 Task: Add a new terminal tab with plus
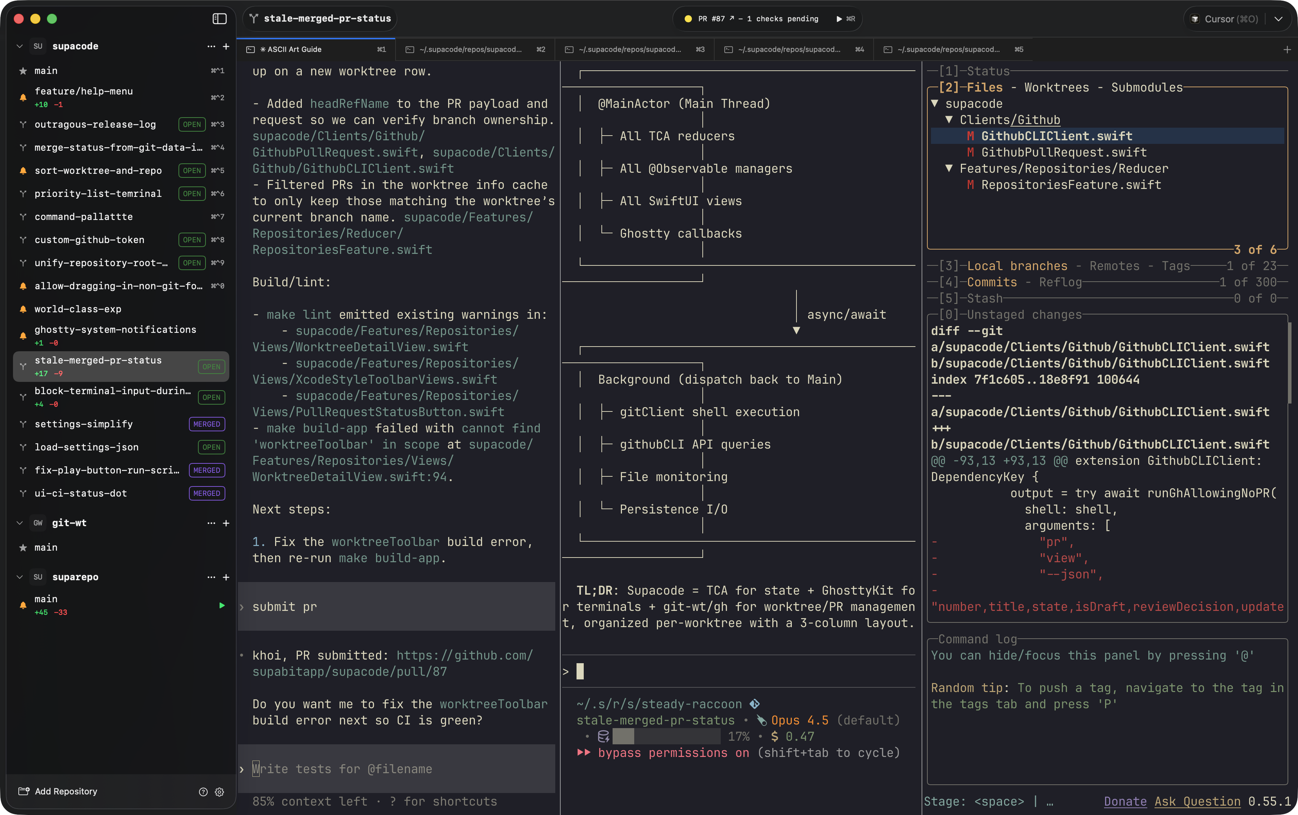click(x=1287, y=50)
